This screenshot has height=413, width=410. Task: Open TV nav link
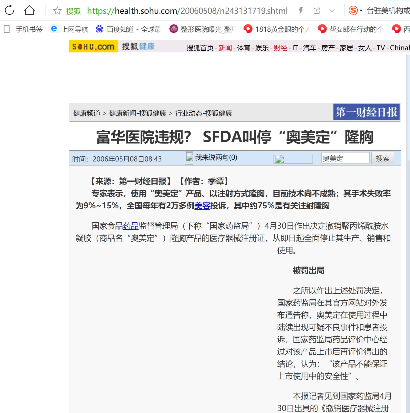pos(381,48)
